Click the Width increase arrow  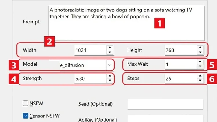click(x=110, y=48)
